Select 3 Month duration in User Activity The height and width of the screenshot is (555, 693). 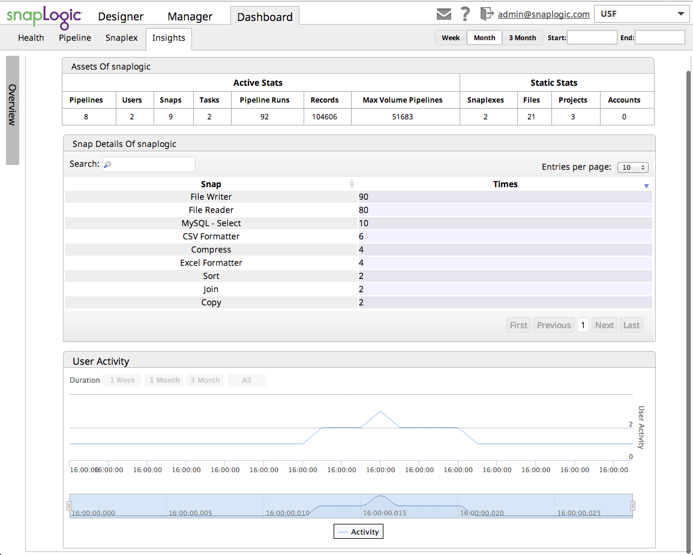pos(205,380)
